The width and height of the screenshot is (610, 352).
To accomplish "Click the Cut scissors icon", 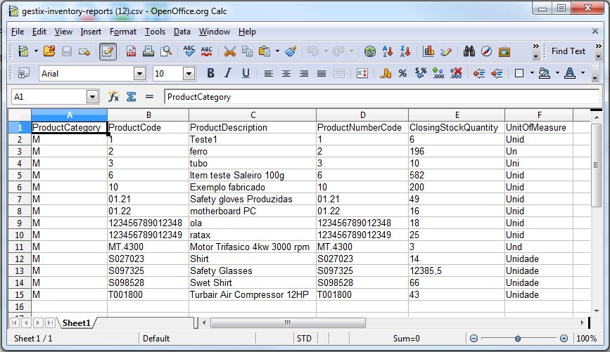I will click(x=230, y=51).
